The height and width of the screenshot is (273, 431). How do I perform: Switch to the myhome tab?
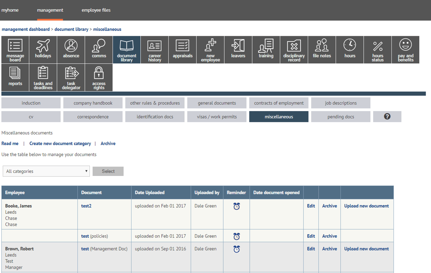click(10, 10)
